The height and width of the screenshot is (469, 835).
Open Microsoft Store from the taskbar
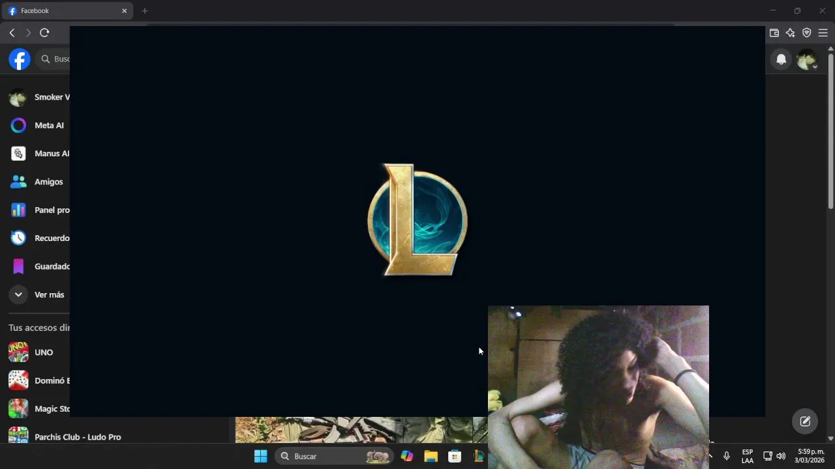pos(455,456)
